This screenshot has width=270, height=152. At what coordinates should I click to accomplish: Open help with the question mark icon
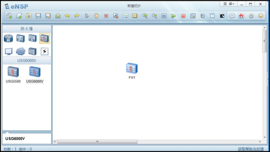point(261,16)
